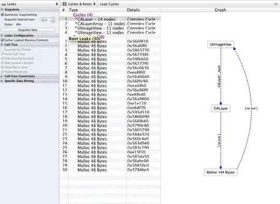Expand the CALayerArray - 11 nodes cycle
280x204 pixels.
[x=76, y=23]
